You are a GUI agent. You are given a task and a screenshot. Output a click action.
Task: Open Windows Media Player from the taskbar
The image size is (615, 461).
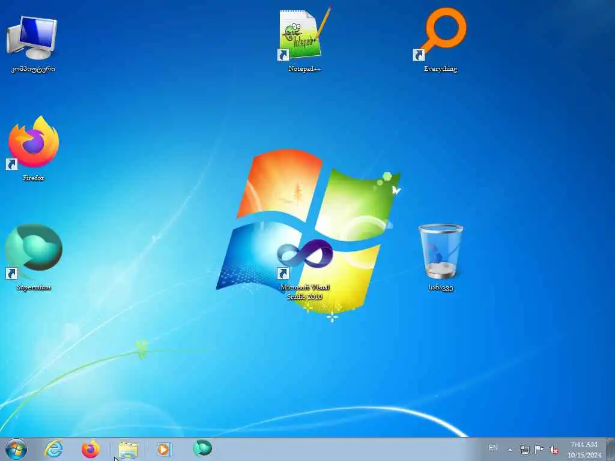click(x=164, y=449)
